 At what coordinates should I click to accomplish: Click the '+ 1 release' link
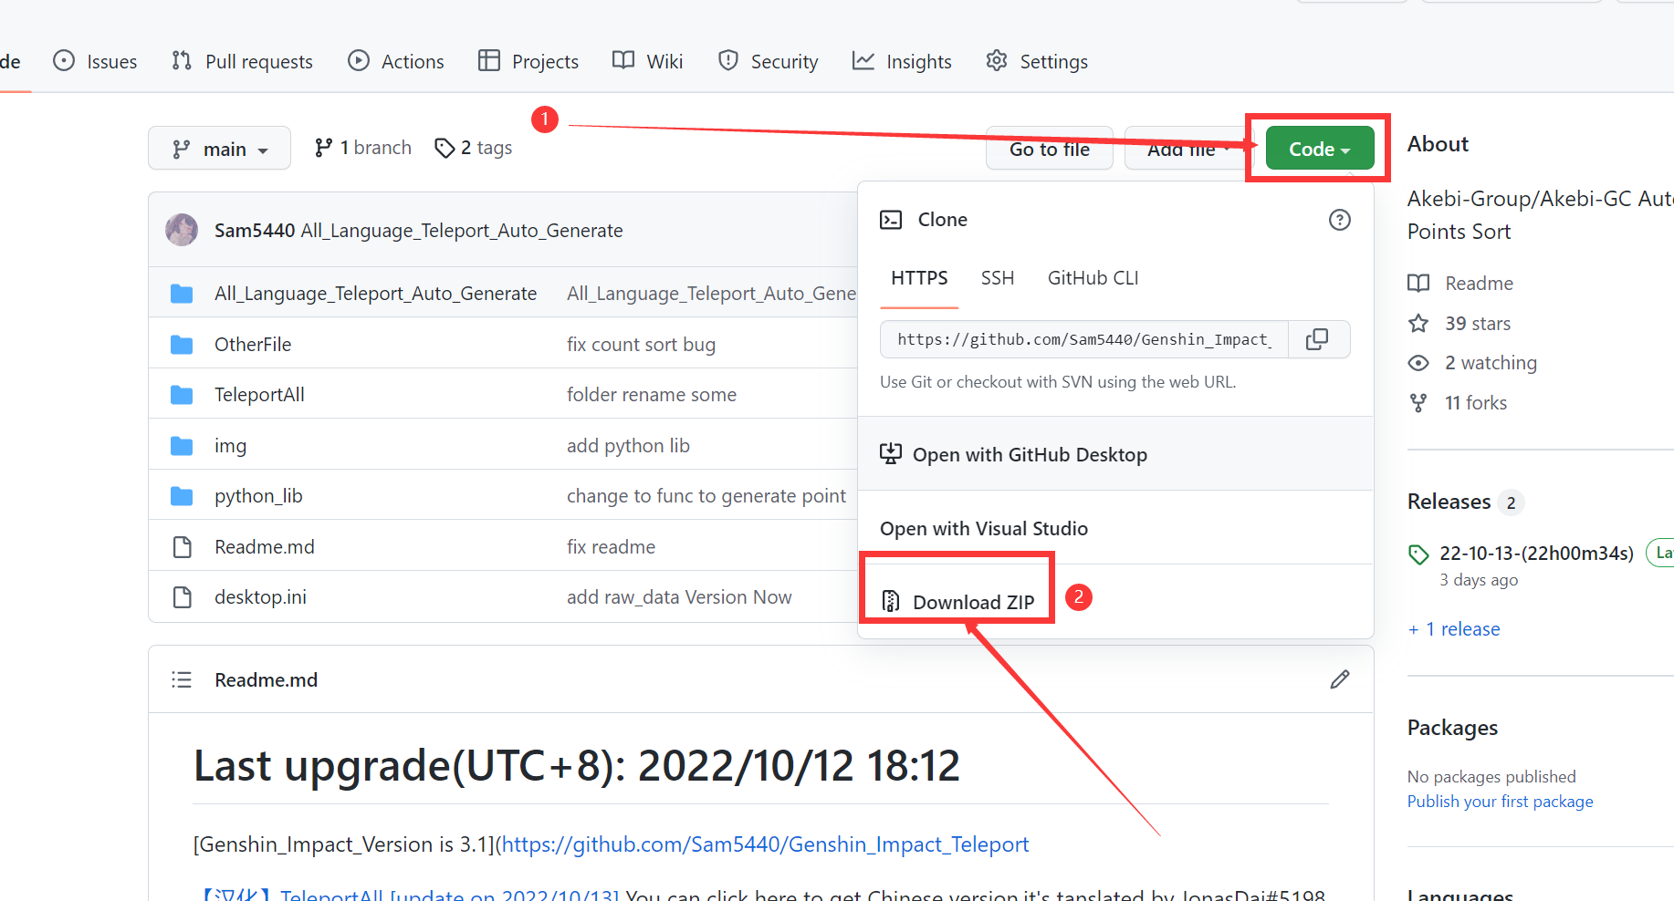[x=1454, y=629]
